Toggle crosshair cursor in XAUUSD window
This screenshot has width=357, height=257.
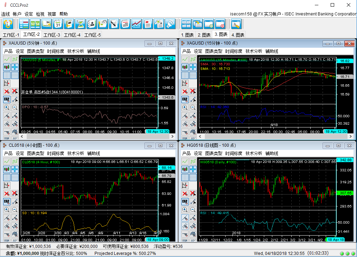15,67
